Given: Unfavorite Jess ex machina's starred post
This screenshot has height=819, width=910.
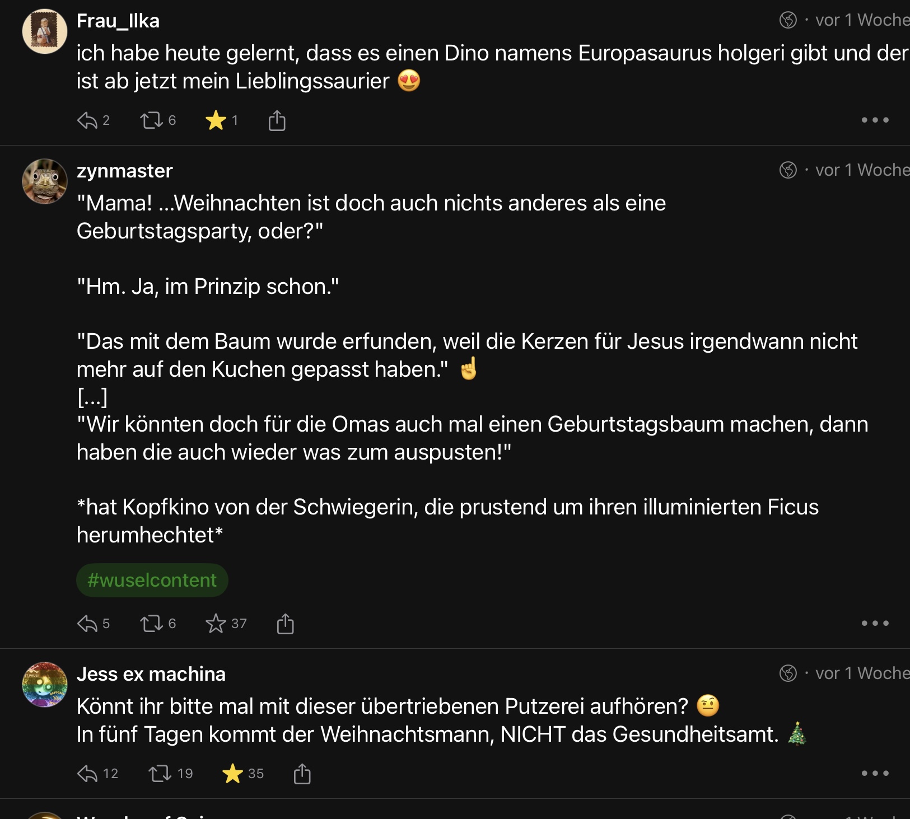Looking at the screenshot, I should click(x=232, y=773).
